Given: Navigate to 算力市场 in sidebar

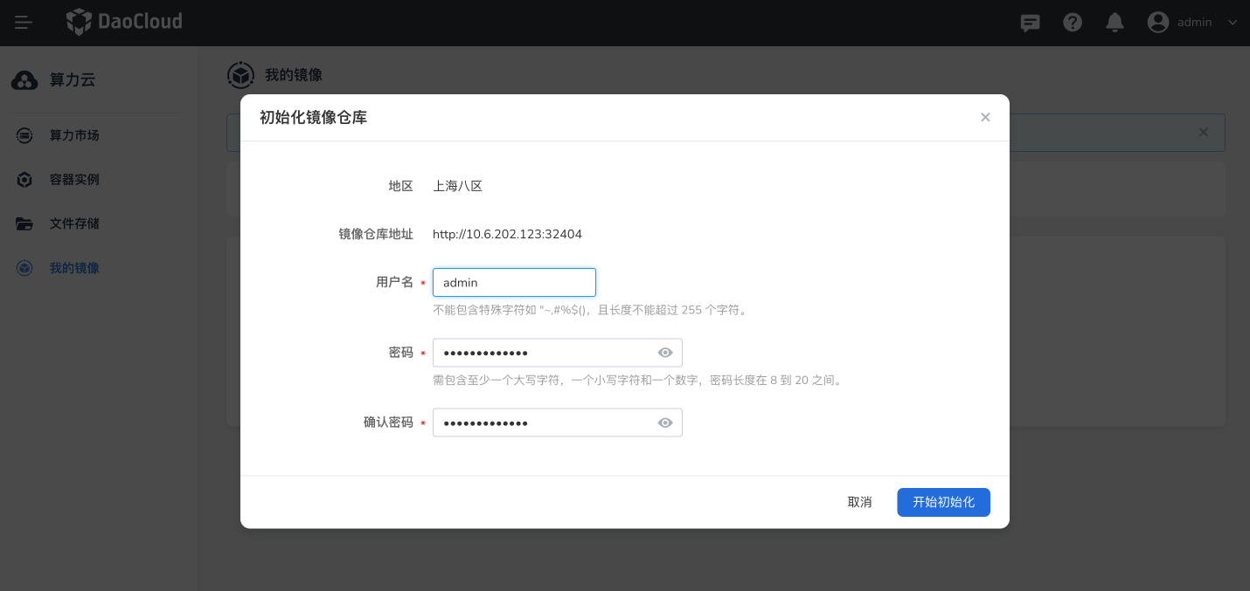Looking at the screenshot, I should 73,135.
